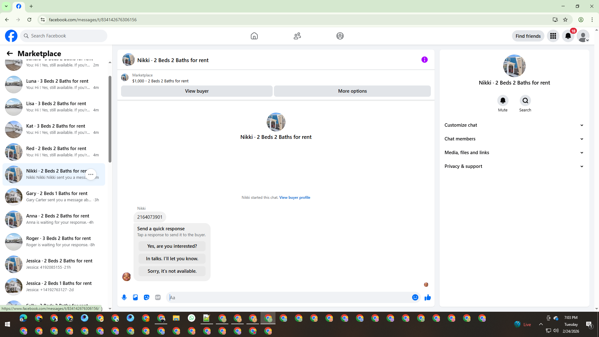
Task: Expand the Chat members section
Action: [x=514, y=139]
